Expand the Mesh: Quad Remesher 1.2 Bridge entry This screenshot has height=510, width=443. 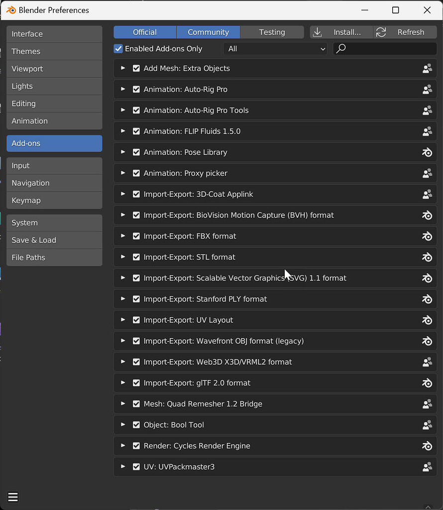click(x=122, y=404)
